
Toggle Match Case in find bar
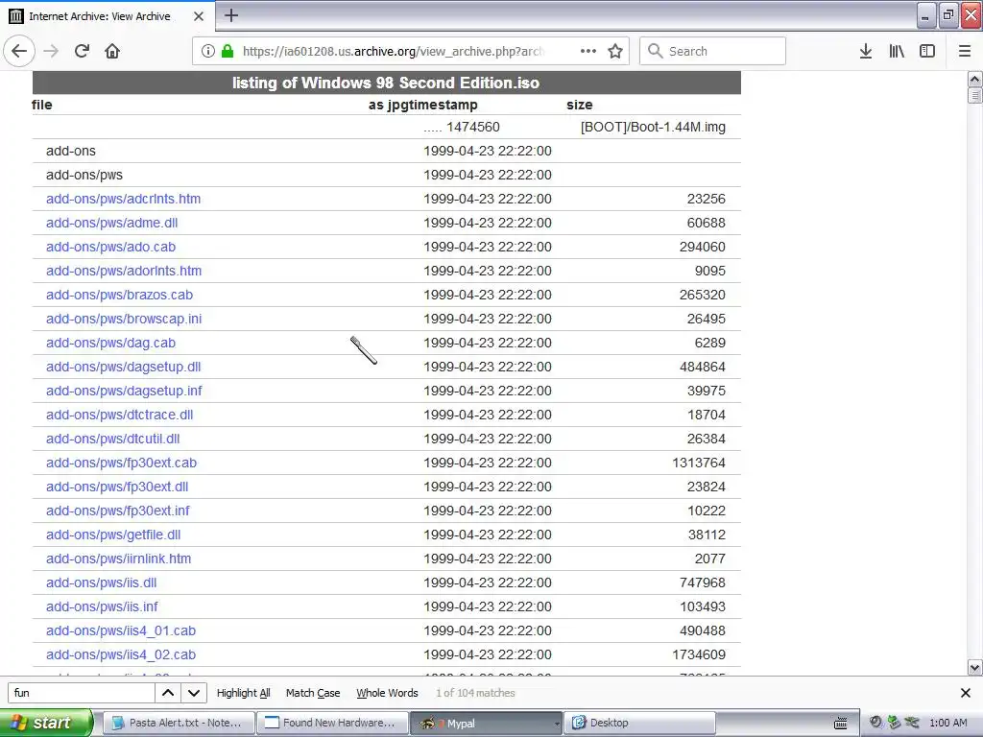313,693
